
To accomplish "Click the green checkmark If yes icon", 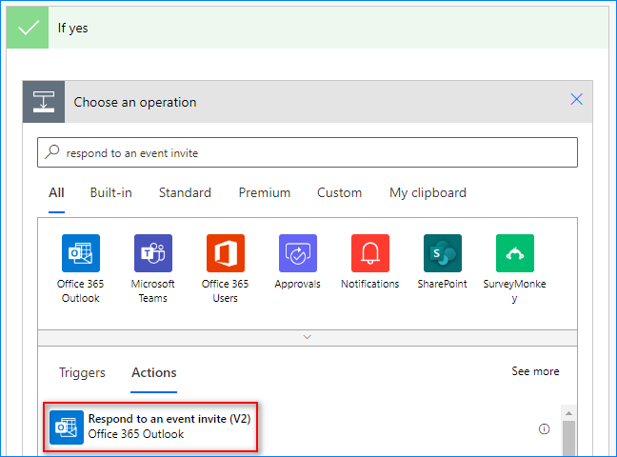I will 28,28.
